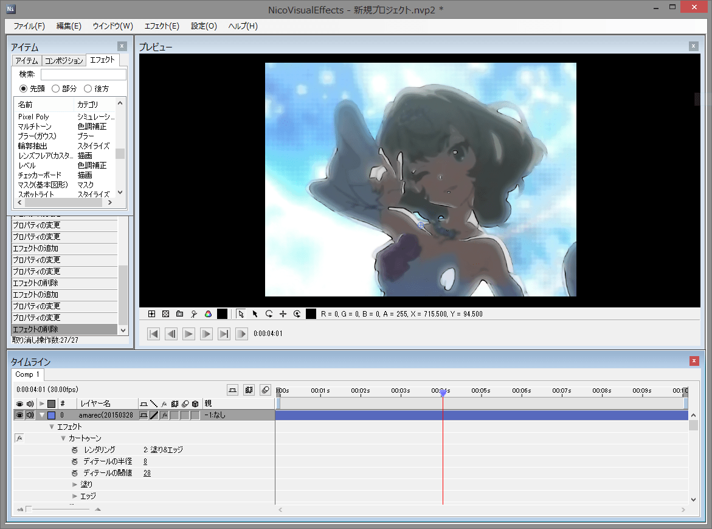The image size is (712, 529).
Task: Mute audio of the amarec layer
Action: coord(30,415)
